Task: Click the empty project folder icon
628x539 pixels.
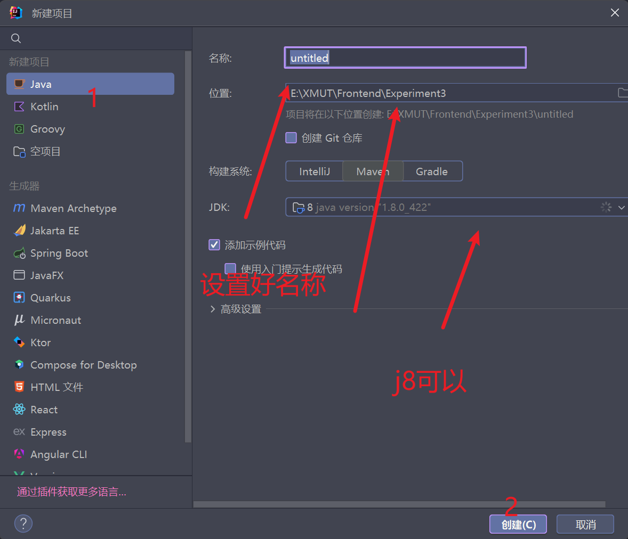Action: [19, 152]
